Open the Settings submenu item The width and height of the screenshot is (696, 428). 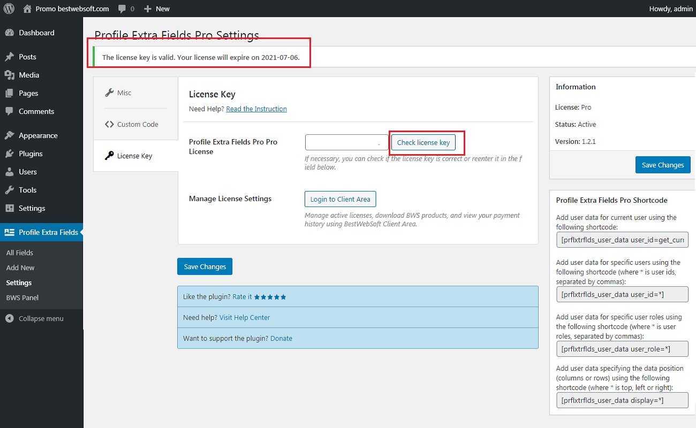coord(19,282)
